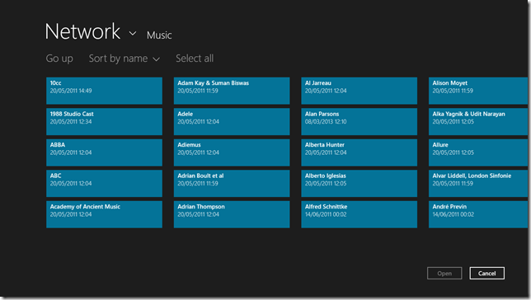
Task: Click the Cancel button
Action: (486, 274)
